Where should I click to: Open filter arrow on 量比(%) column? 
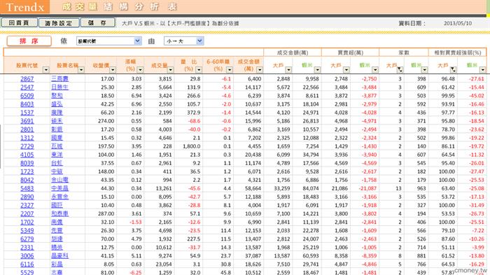[198, 70]
